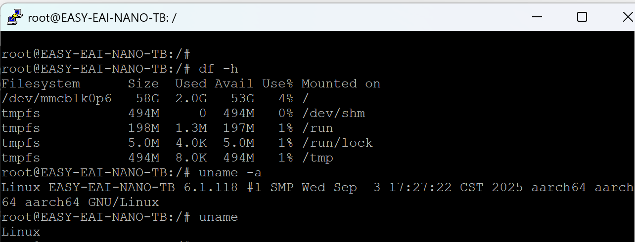Click the Avail column header
Viewport: 635px width, 242px height.
tap(234, 84)
